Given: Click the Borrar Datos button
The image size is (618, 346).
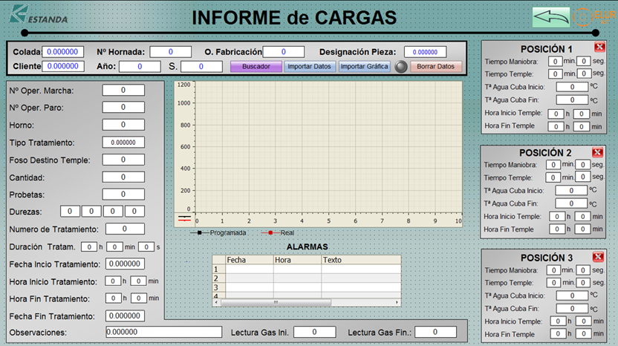Looking at the screenshot, I should 435,67.
